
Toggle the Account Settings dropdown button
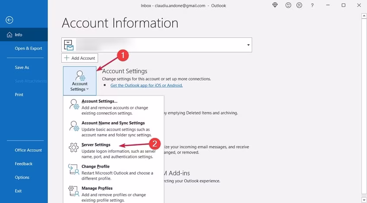pos(79,81)
